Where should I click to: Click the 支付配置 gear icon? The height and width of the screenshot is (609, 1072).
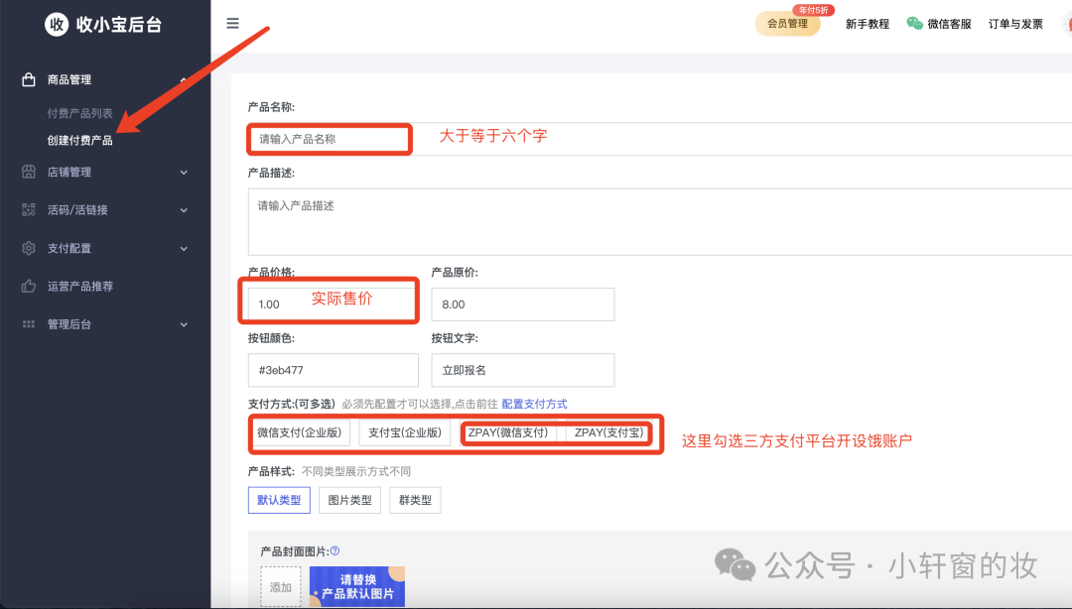point(28,248)
